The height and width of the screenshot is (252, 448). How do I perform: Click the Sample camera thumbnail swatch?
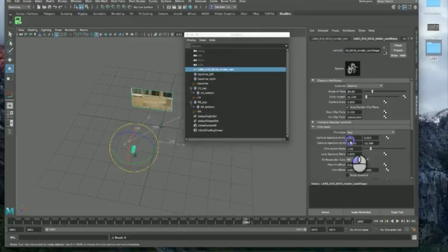[x=352, y=69]
